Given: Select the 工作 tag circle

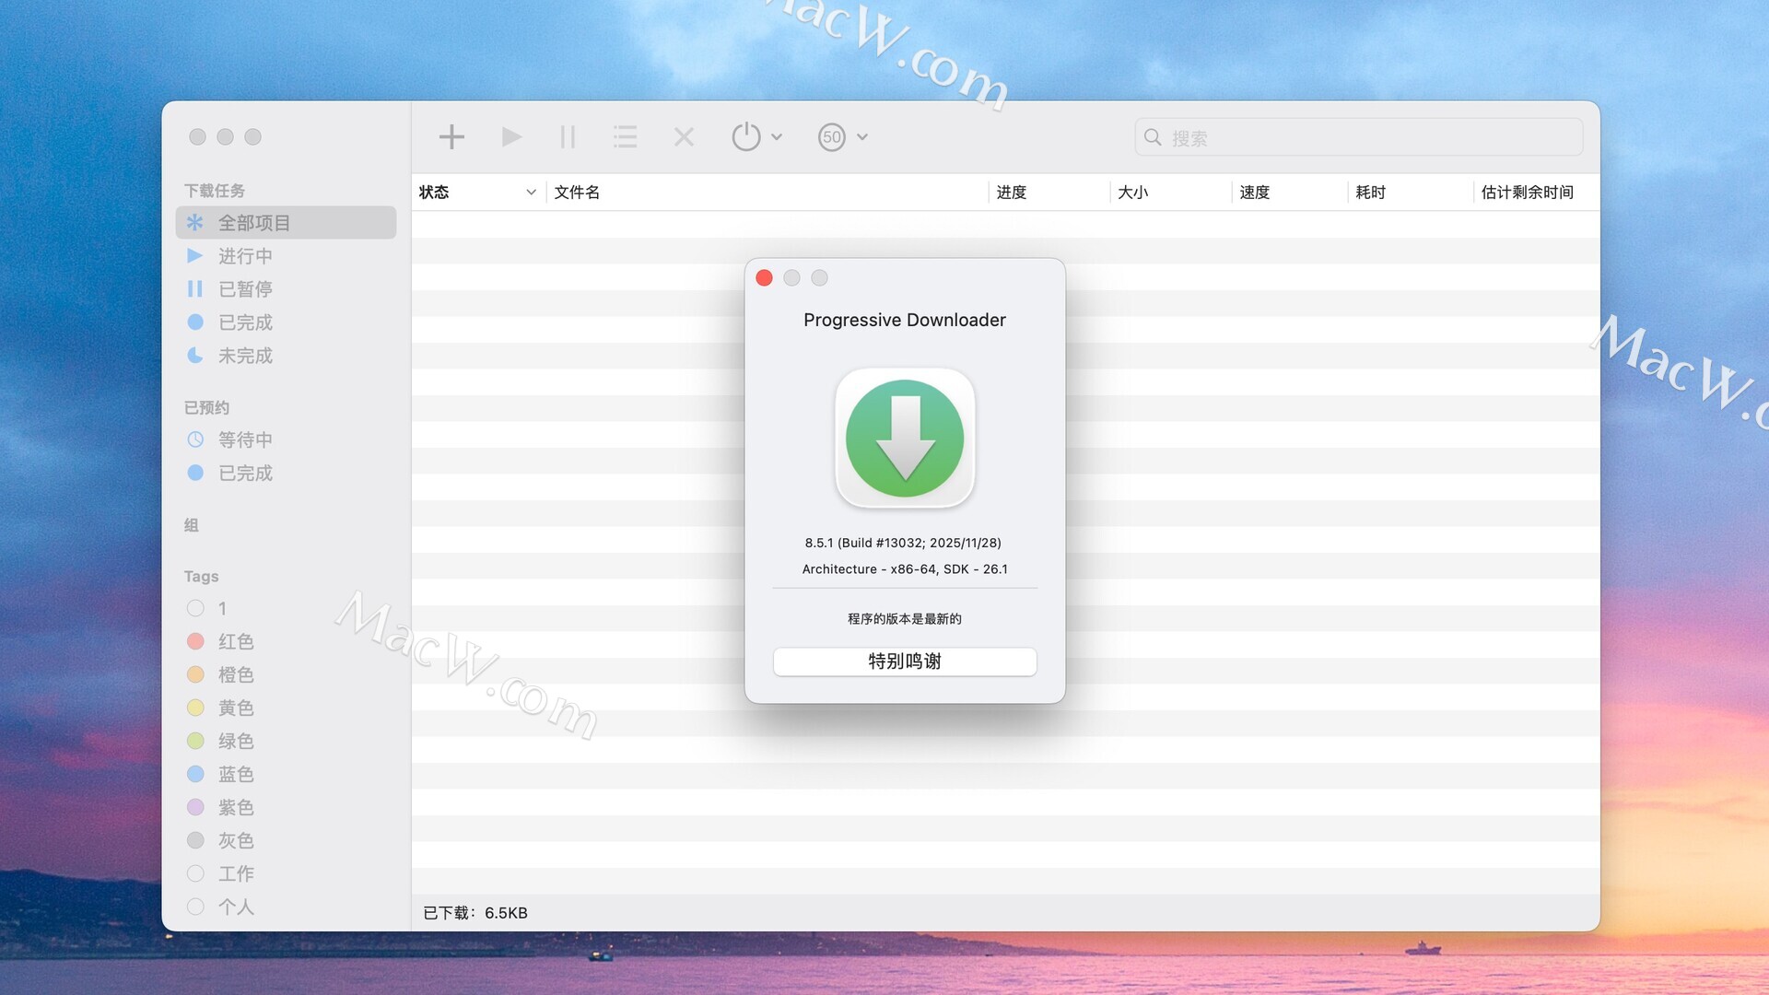Looking at the screenshot, I should [x=195, y=873].
